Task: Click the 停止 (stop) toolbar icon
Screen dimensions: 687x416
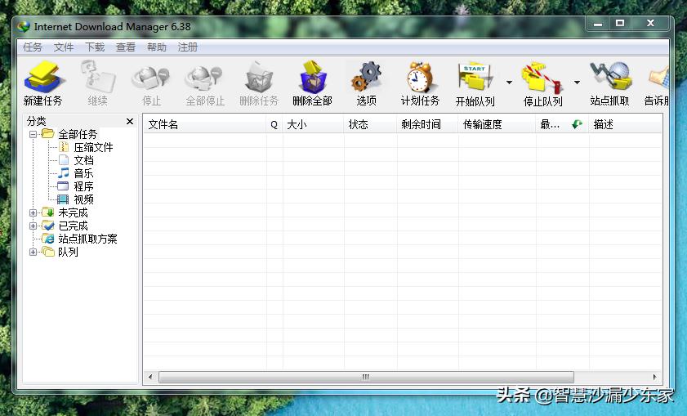Action: pos(151,78)
